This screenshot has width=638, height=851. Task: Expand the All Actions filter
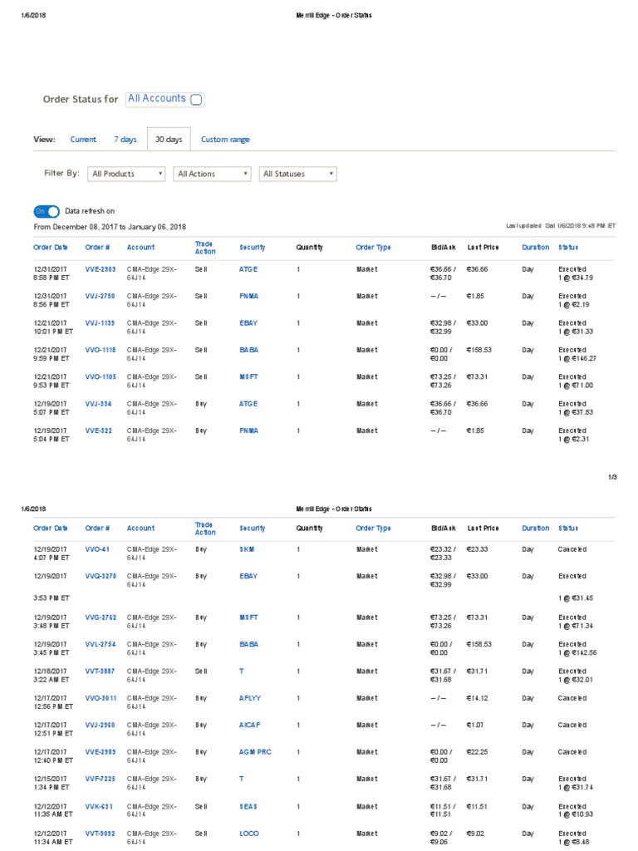pyautogui.click(x=212, y=174)
